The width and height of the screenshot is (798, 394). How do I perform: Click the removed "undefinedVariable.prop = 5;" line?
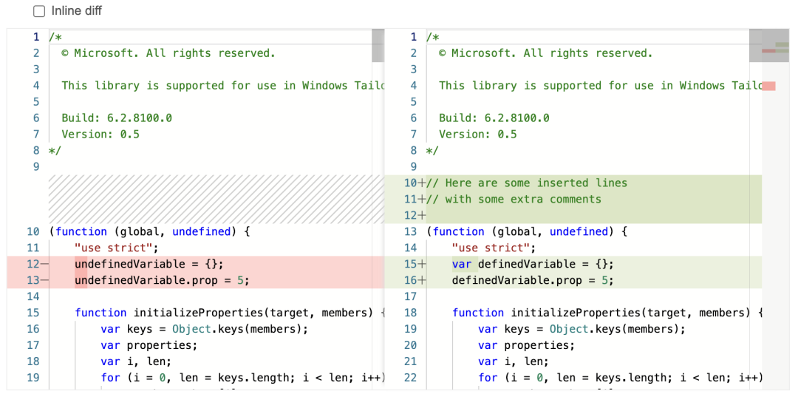161,281
